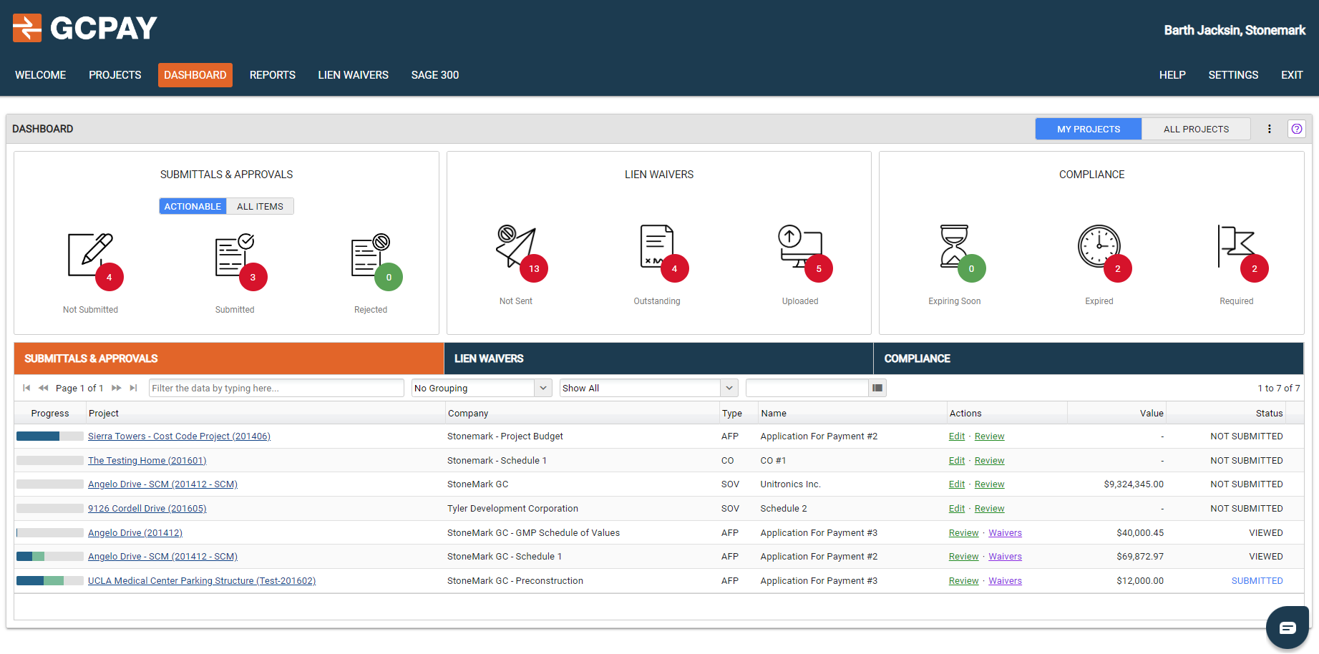The width and height of the screenshot is (1319, 654).
Task: Switch to the Compliance tab
Action: pyautogui.click(x=917, y=358)
